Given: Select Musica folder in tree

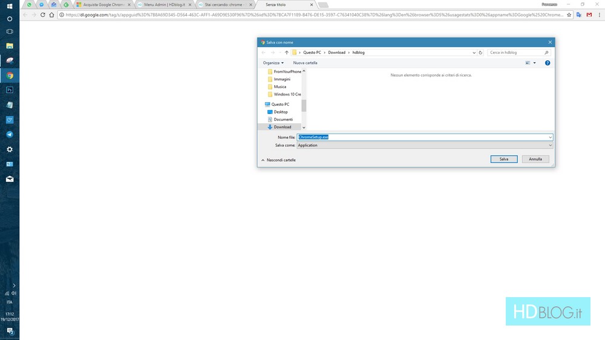Looking at the screenshot, I should coord(276,86).
